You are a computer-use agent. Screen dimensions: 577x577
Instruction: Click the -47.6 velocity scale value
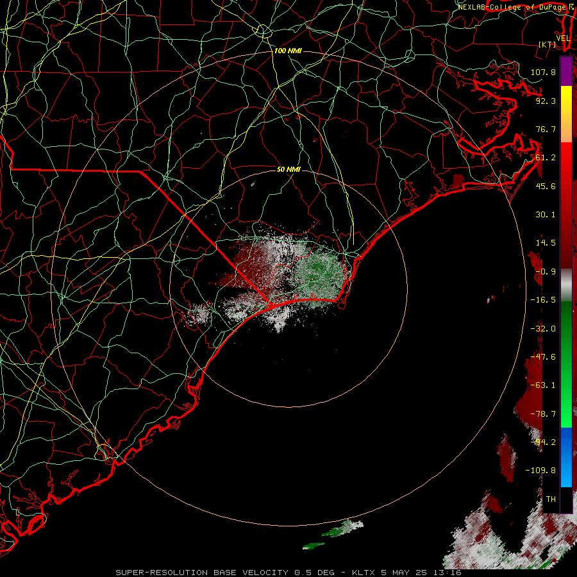coord(543,357)
